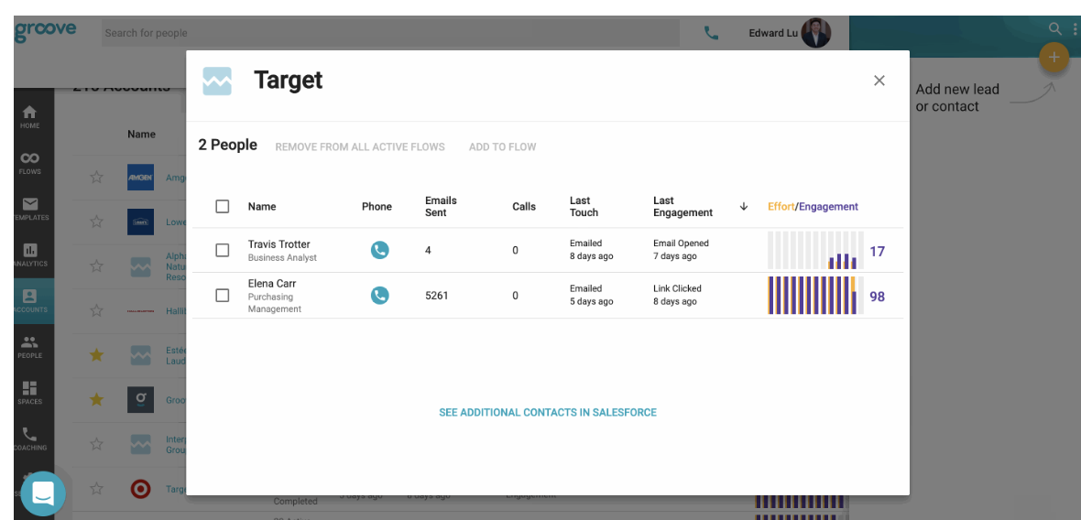Focus the Search for people field
1081x520 pixels.
click(x=390, y=33)
